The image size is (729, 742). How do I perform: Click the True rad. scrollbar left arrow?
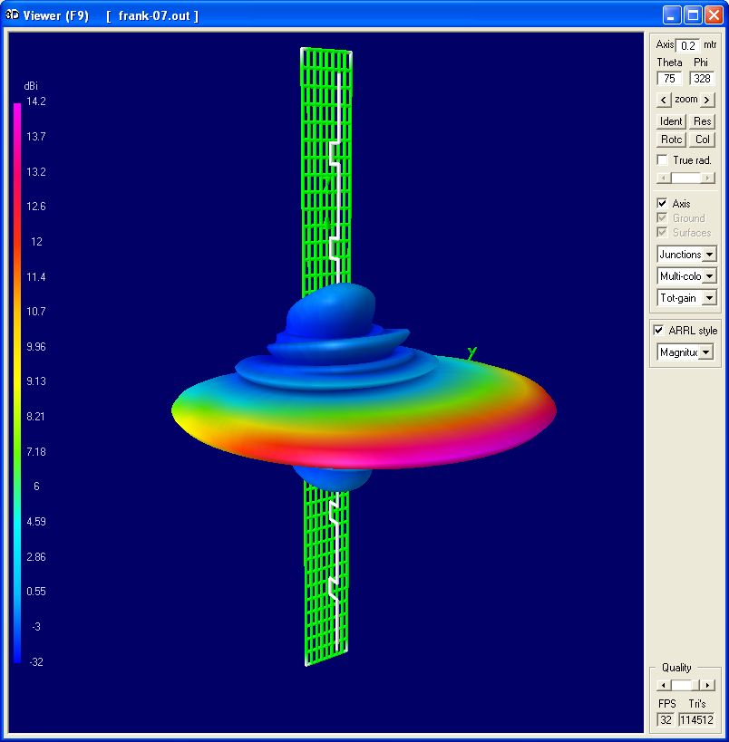[663, 178]
